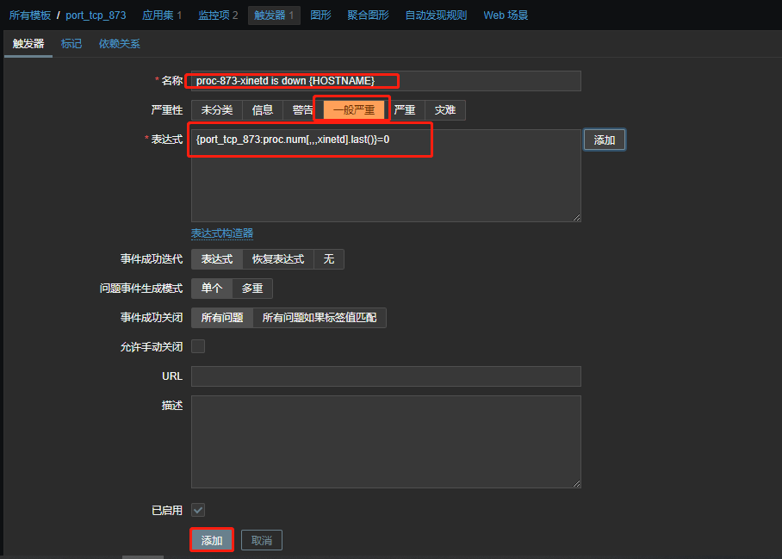The width and height of the screenshot is (782, 559).
Task: Choose 恢复表达式 for 事件成功迭代
Action: [278, 259]
